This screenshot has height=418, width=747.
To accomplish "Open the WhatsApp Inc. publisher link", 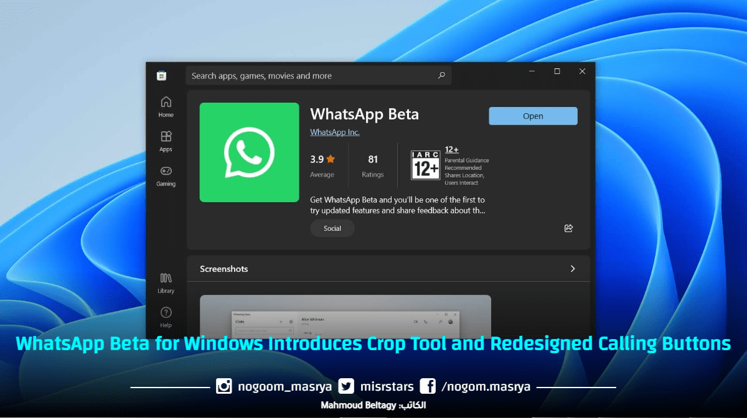I will click(334, 132).
